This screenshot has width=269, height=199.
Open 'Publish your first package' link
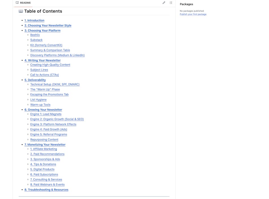click(x=193, y=14)
